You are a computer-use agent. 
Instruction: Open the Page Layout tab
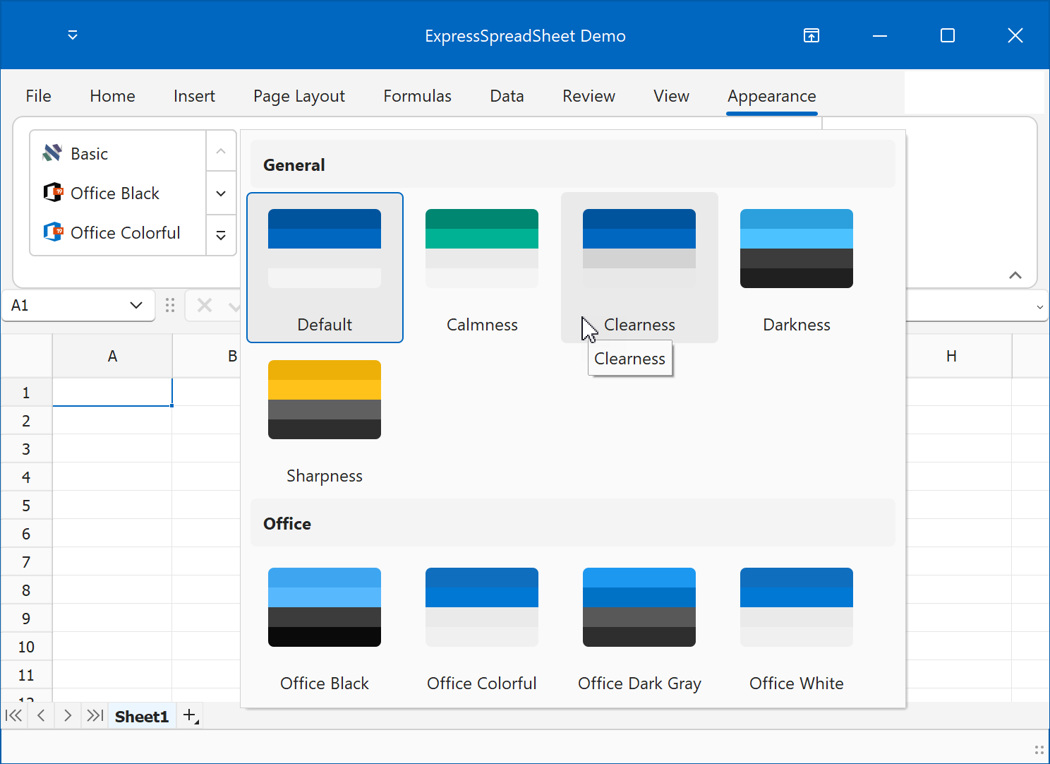[x=299, y=96]
